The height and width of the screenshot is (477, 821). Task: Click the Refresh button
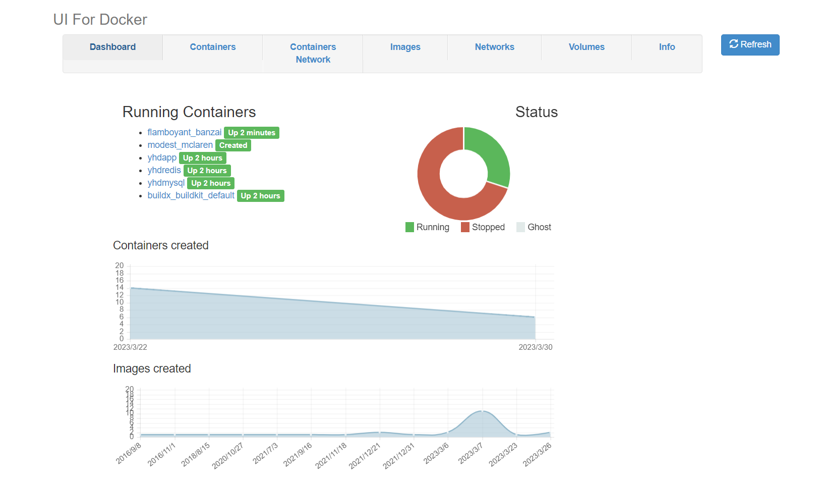[x=750, y=45]
